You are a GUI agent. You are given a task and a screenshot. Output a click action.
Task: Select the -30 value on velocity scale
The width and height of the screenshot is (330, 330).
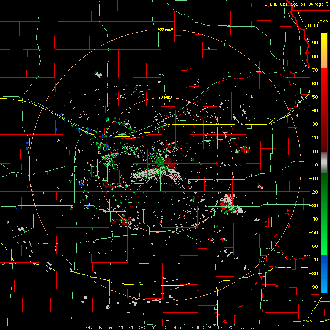313,206
